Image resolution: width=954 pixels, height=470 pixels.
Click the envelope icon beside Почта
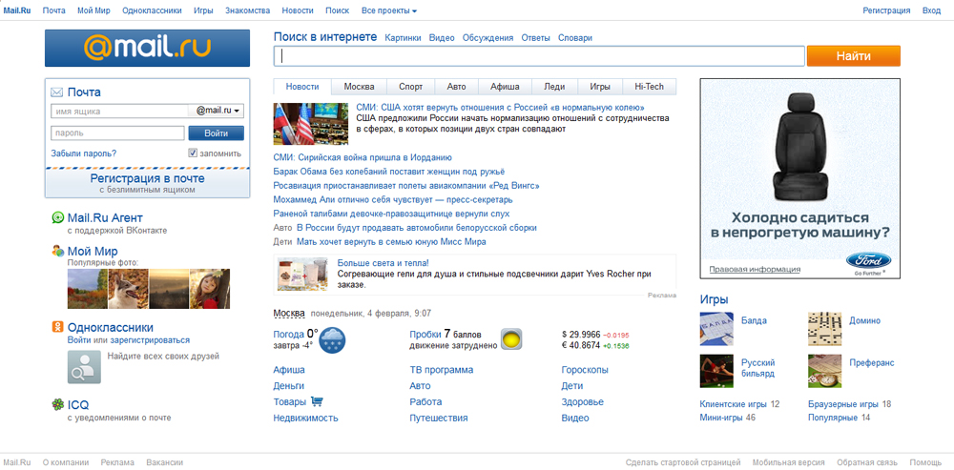click(x=57, y=92)
